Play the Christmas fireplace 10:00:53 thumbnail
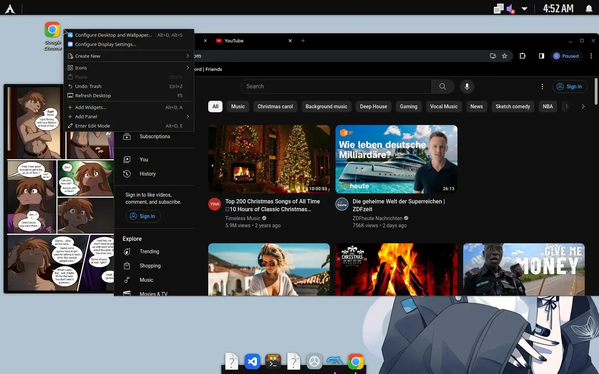This screenshot has width=599, height=374. pos(269,159)
